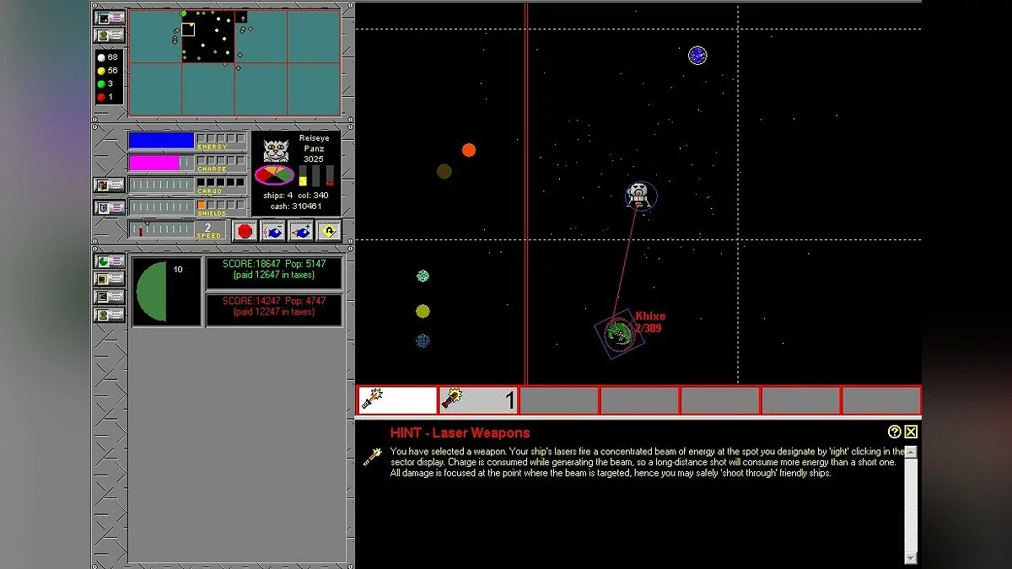Expand the pie chart score panel button
This screenshot has width=1012, height=569.
(x=110, y=261)
